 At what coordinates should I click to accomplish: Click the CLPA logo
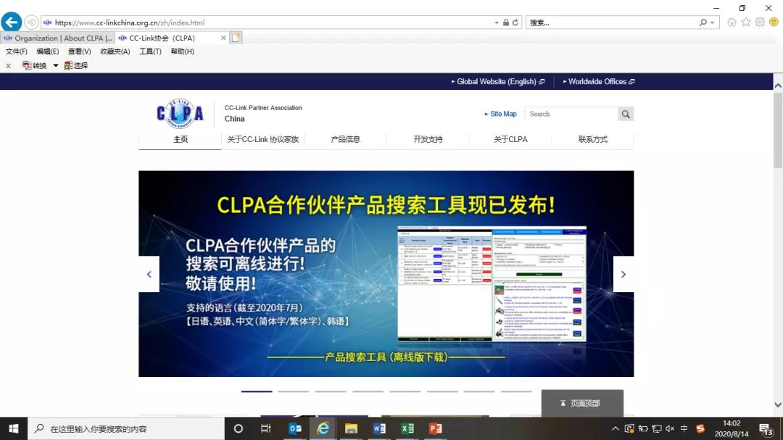pos(180,113)
